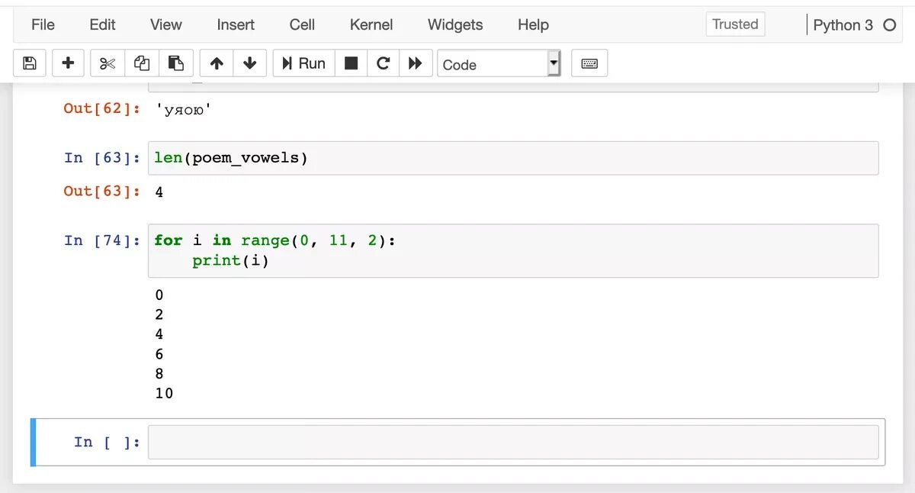Select the empty In [ ] prompt

[x=107, y=442]
